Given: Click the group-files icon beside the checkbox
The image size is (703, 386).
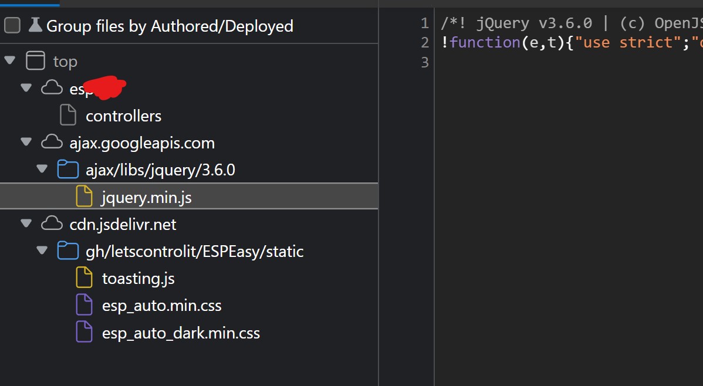Looking at the screenshot, I should pyautogui.click(x=34, y=25).
